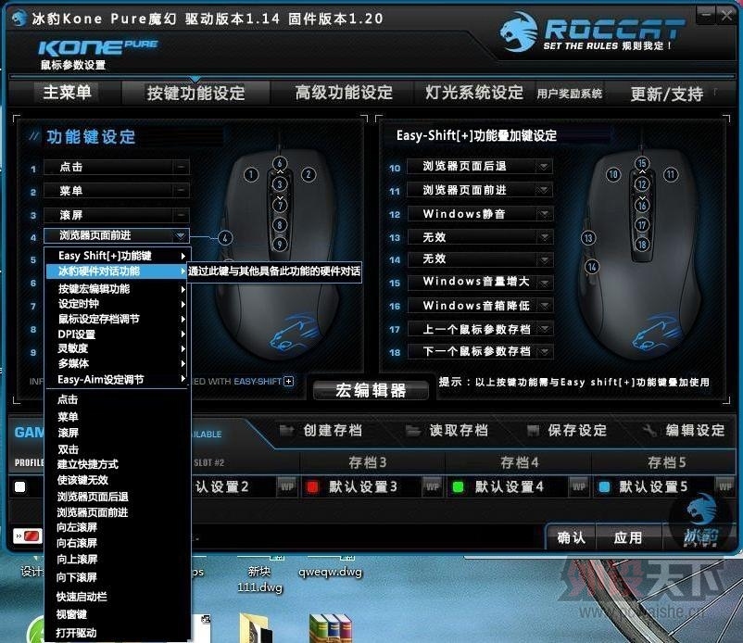Open 高级功能设定 tab
The height and width of the screenshot is (643, 743).
[344, 93]
